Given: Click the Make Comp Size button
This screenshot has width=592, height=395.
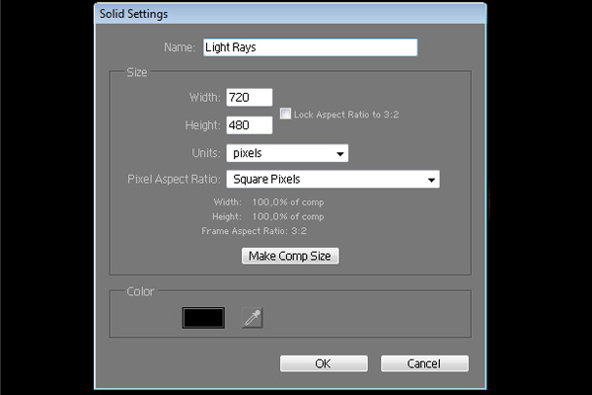Looking at the screenshot, I should pos(290,256).
